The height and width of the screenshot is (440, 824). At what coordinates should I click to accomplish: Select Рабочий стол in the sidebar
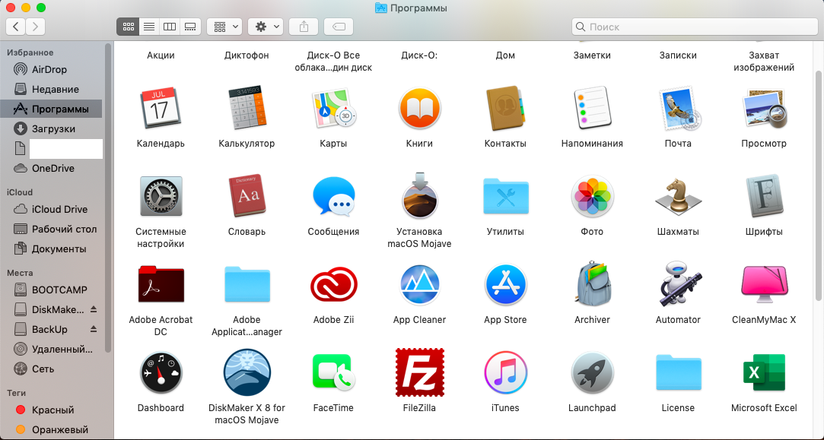point(52,229)
